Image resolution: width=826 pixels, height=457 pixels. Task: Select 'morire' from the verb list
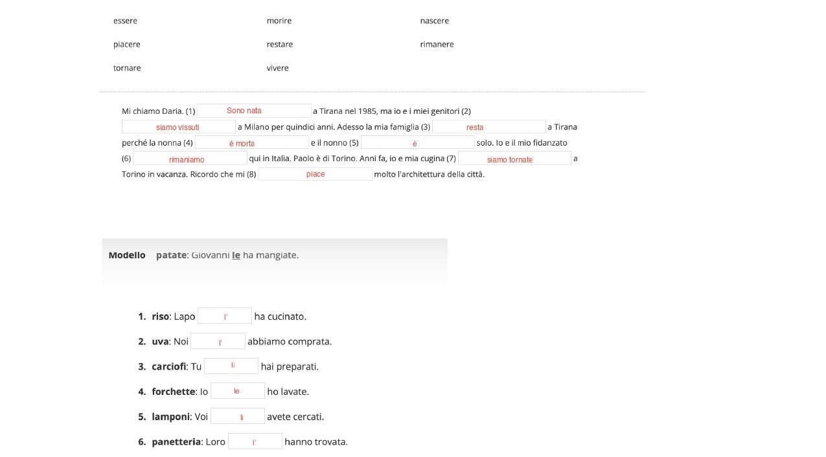point(279,21)
